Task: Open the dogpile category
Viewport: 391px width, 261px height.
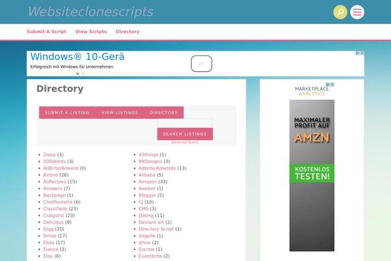Action: (x=147, y=236)
